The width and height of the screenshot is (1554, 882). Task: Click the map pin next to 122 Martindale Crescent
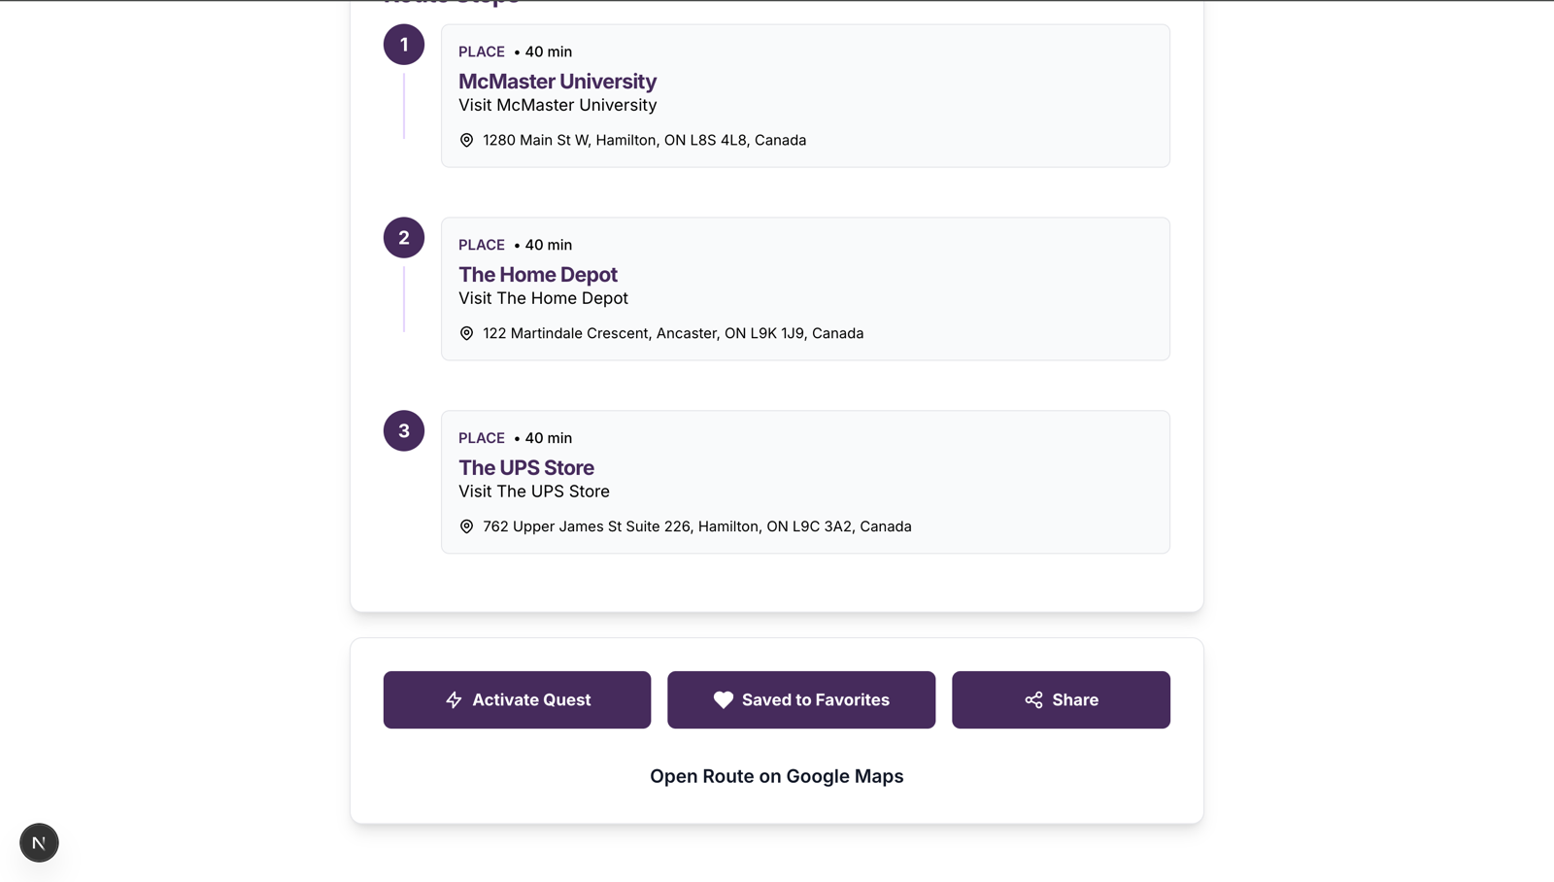tap(466, 333)
